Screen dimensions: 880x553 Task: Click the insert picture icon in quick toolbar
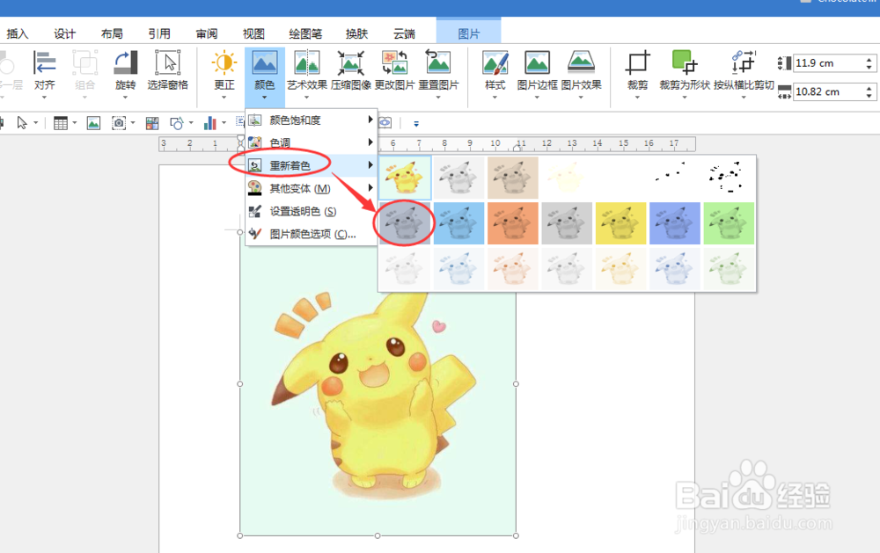pos(93,123)
